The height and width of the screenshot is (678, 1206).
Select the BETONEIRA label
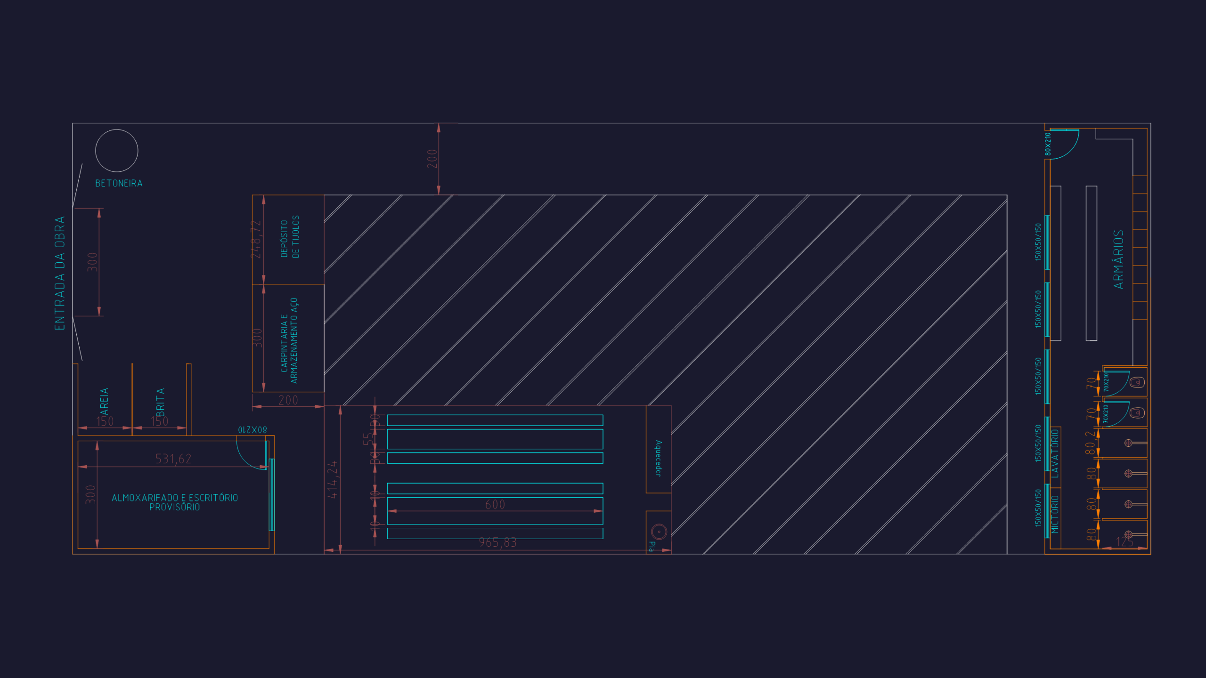click(119, 183)
